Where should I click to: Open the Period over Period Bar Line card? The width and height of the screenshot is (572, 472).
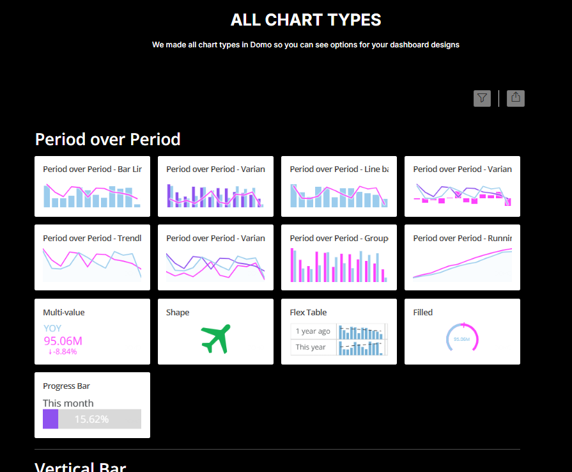pyautogui.click(x=92, y=187)
